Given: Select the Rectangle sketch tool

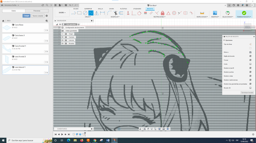Looking at the screenshot, I should (x=79, y=13).
